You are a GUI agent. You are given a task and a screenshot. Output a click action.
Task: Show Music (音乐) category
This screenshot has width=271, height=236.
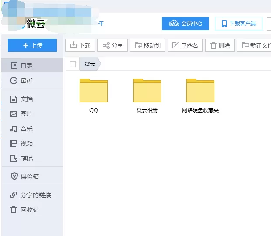pyautogui.click(x=32, y=129)
